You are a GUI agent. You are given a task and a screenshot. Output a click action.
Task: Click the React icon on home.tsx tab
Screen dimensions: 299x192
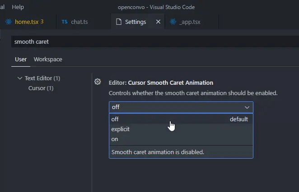[8, 22]
